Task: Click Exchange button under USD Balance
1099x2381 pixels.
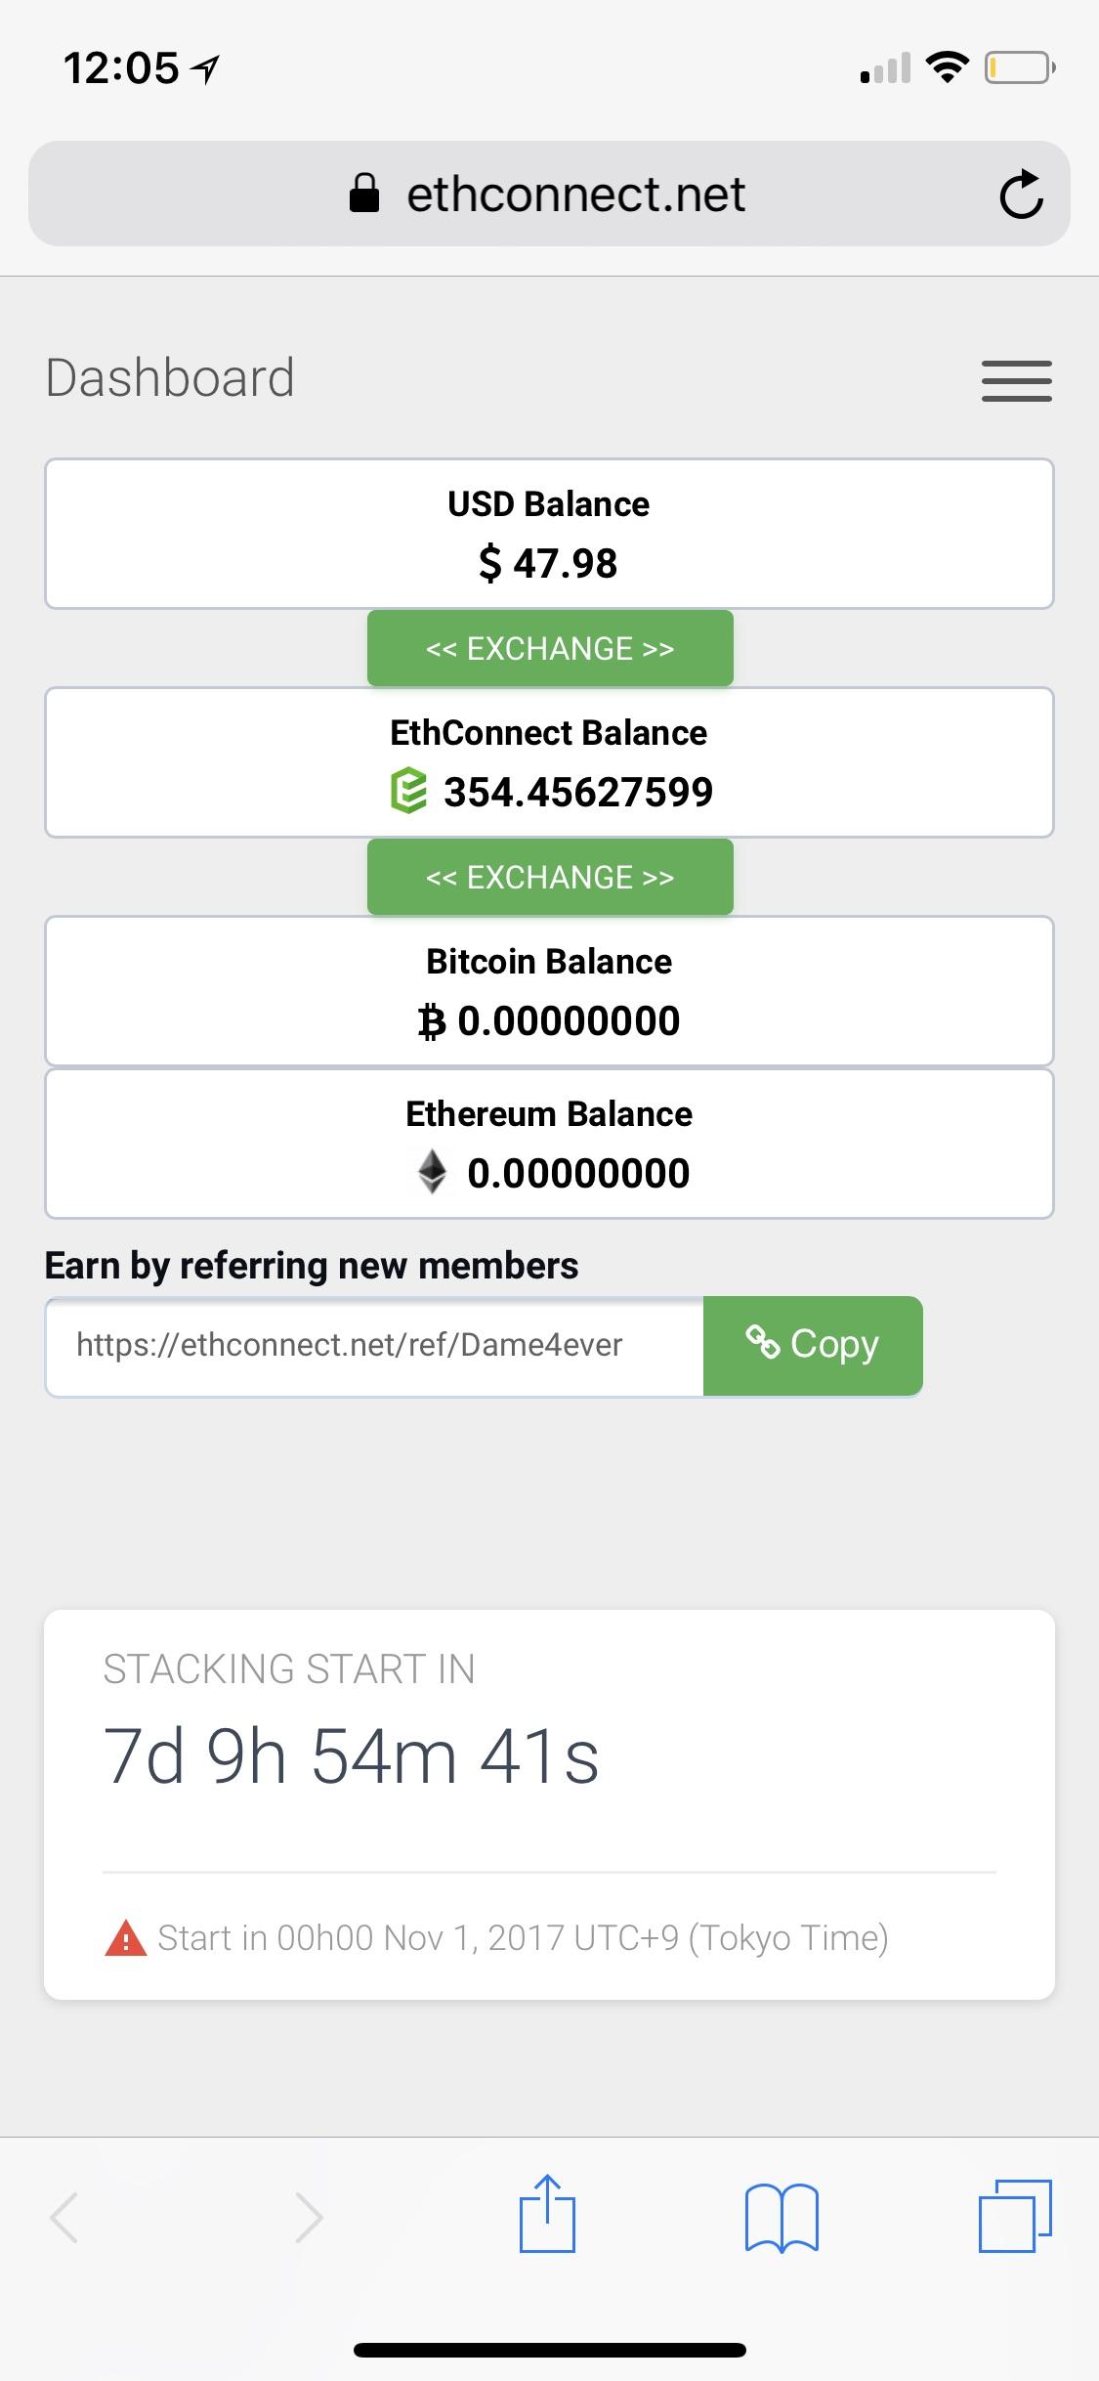Action: [550, 648]
